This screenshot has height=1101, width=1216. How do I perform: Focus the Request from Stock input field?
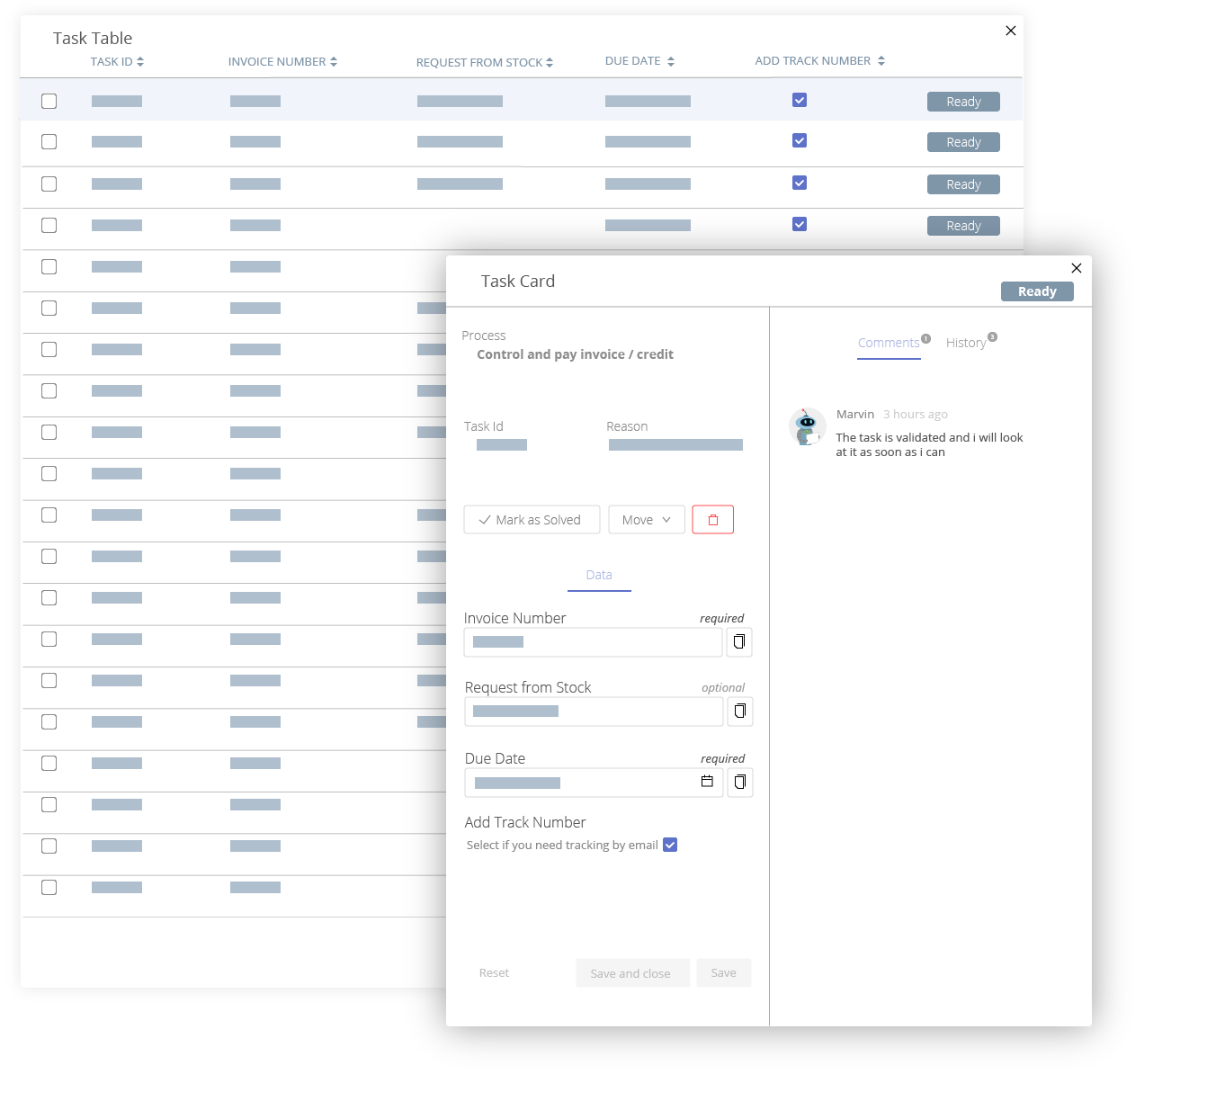[x=594, y=712]
